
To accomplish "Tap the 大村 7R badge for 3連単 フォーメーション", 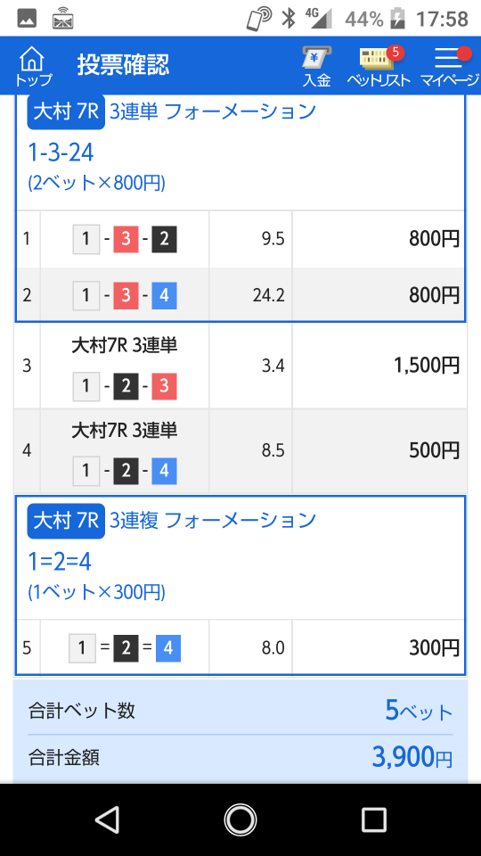I will [65, 112].
